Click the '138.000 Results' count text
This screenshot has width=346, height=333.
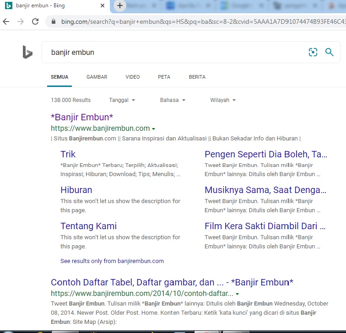tap(70, 100)
